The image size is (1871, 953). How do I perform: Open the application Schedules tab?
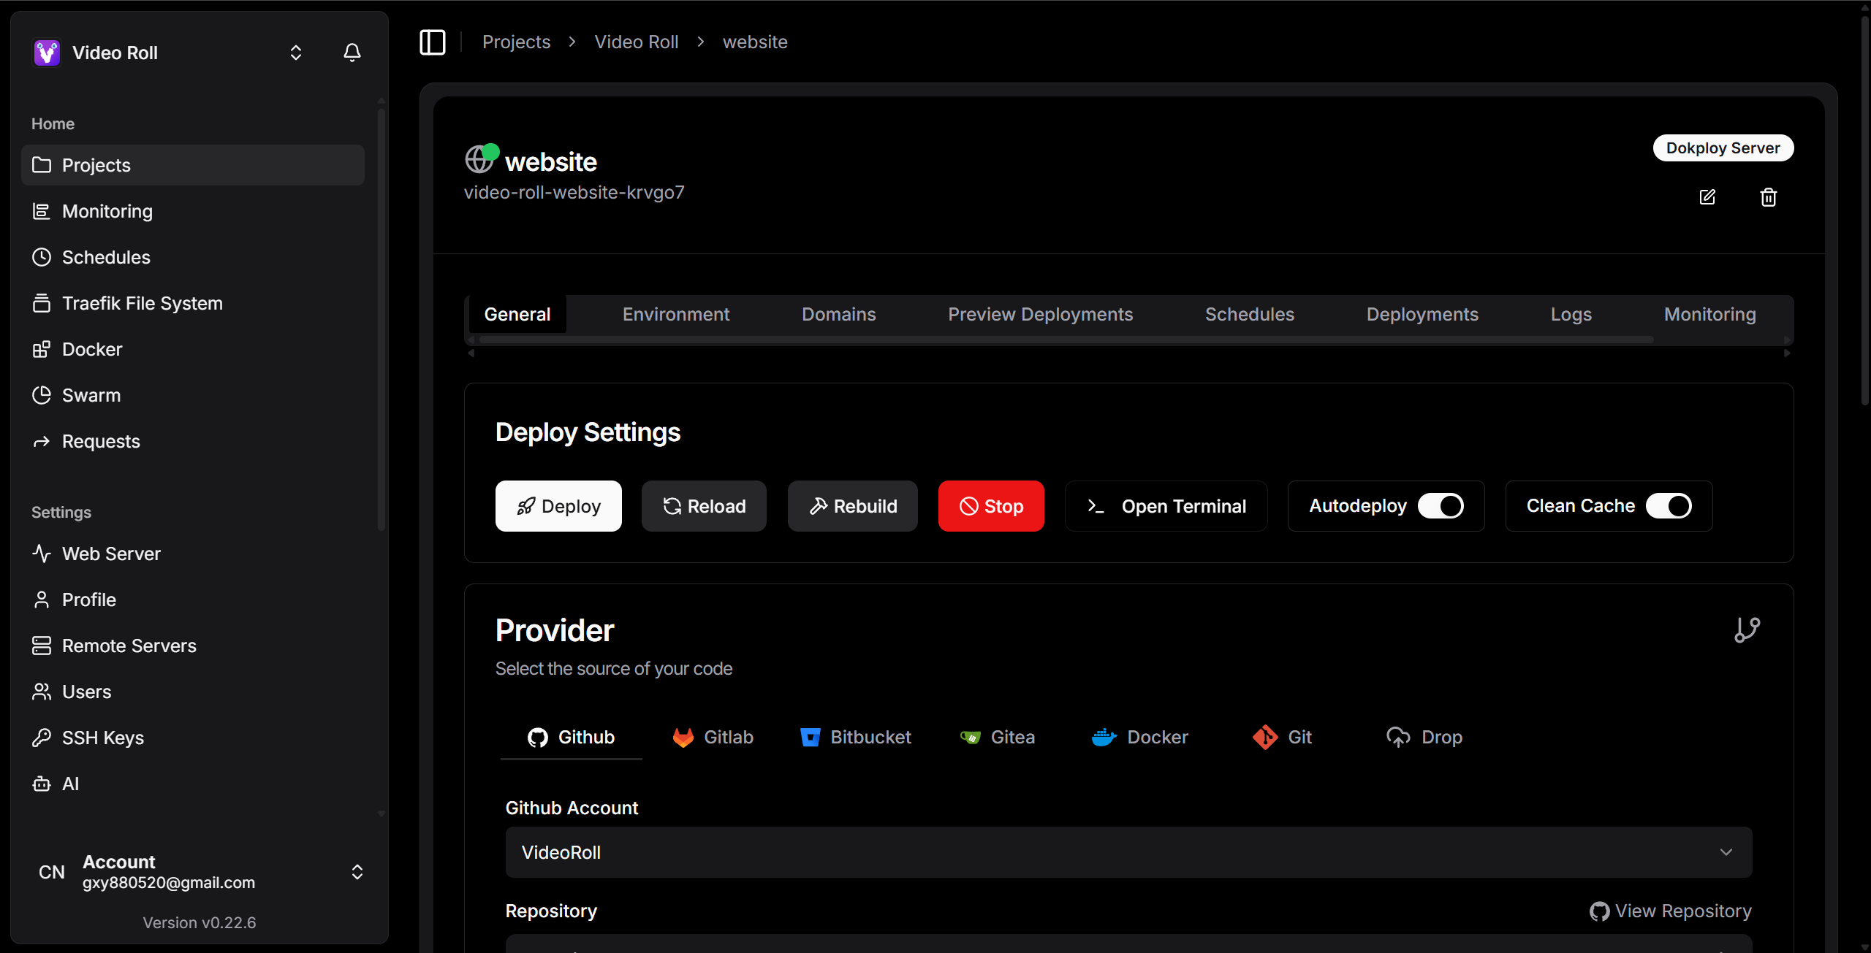[x=1249, y=314]
